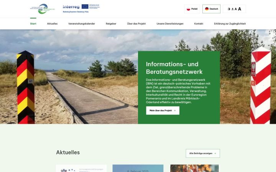276x172 pixels.
Task: Open the Aktuelles menu item
Action: tap(52, 24)
